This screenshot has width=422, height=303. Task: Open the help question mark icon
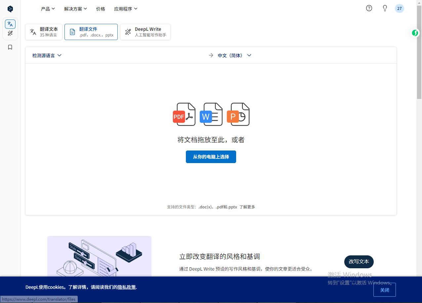tap(369, 8)
